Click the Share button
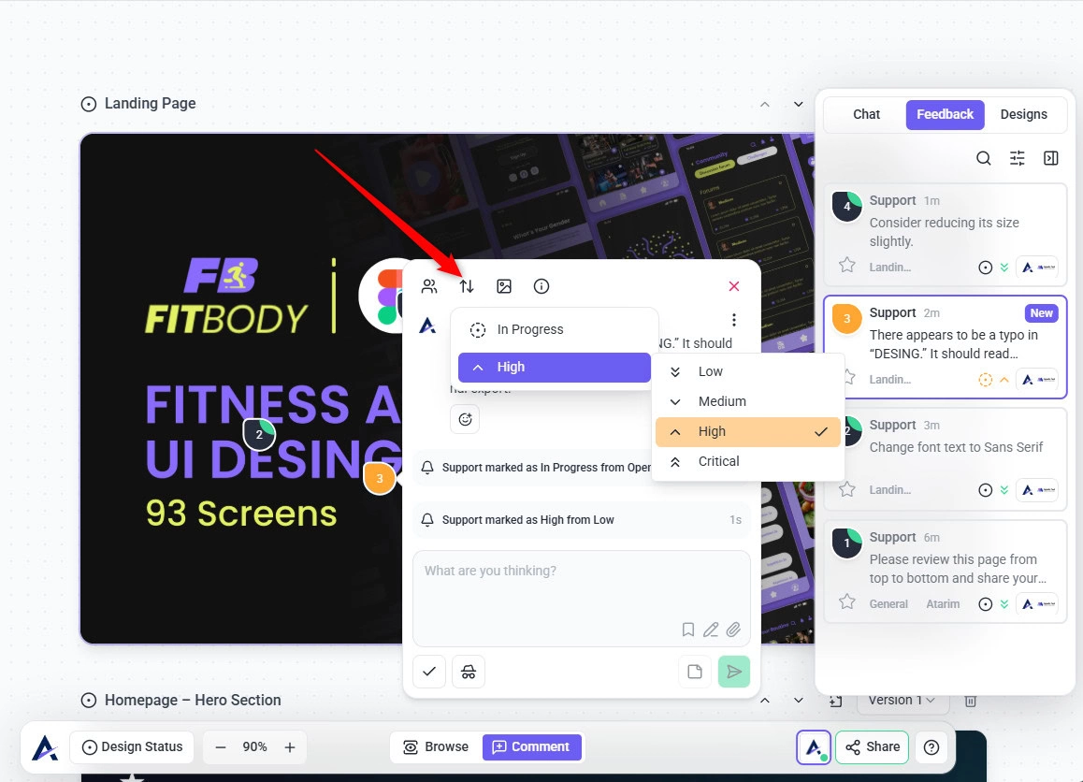Image resolution: width=1083 pixels, height=782 pixels. click(x=872, y=746)
